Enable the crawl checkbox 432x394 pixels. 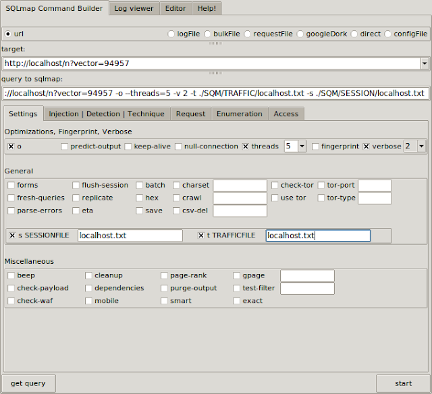click(176, 198)
